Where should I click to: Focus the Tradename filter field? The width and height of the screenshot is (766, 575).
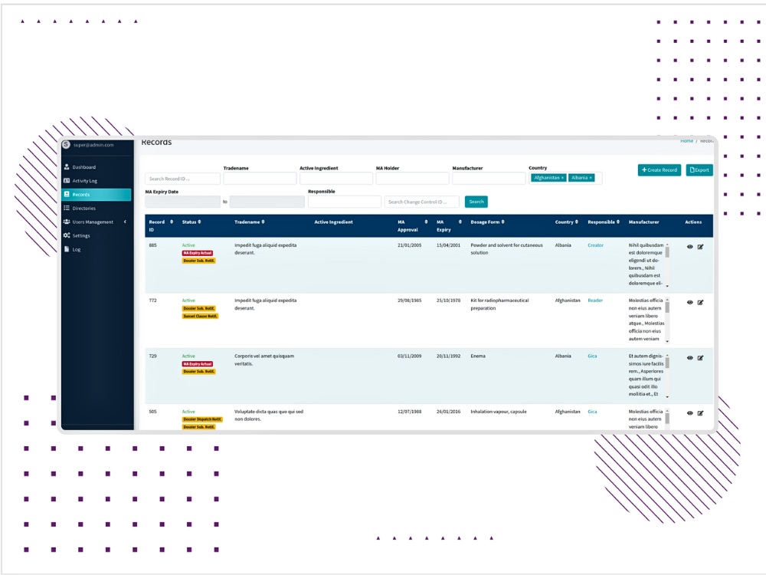260,179
